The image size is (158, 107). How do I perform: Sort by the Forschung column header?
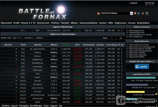[x=112, y=45]
